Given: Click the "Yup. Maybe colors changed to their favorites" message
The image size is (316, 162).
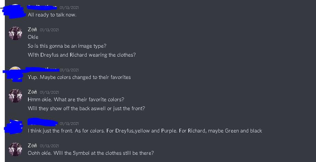Looking at the screenshot, I should tap(79, 77).
